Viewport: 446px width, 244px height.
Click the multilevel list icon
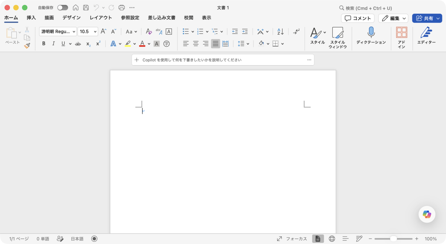click(x=215, y=32)
